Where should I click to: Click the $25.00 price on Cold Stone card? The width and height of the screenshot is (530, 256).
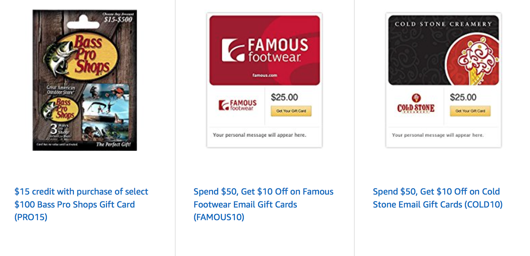click(x=463, y=97)
